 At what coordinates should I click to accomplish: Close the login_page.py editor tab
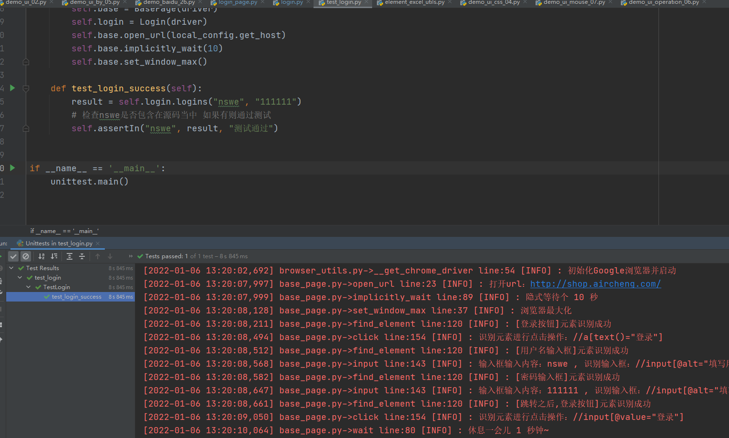click(x=262, y=2)
